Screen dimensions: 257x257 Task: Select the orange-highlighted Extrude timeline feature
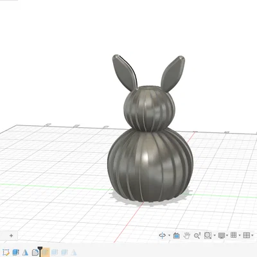pos(46,253)
